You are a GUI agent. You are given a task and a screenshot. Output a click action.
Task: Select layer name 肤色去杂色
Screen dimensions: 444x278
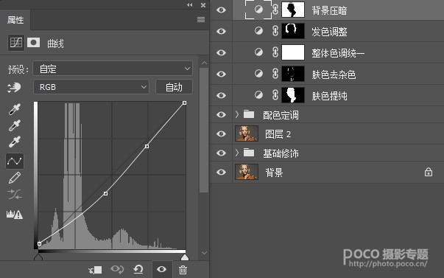[334, 74]
